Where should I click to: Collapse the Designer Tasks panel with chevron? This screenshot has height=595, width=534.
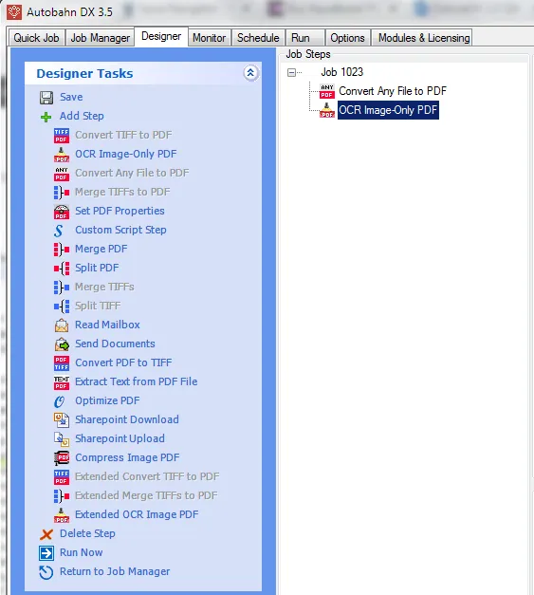pyautogui.click(x=250, y=73)
